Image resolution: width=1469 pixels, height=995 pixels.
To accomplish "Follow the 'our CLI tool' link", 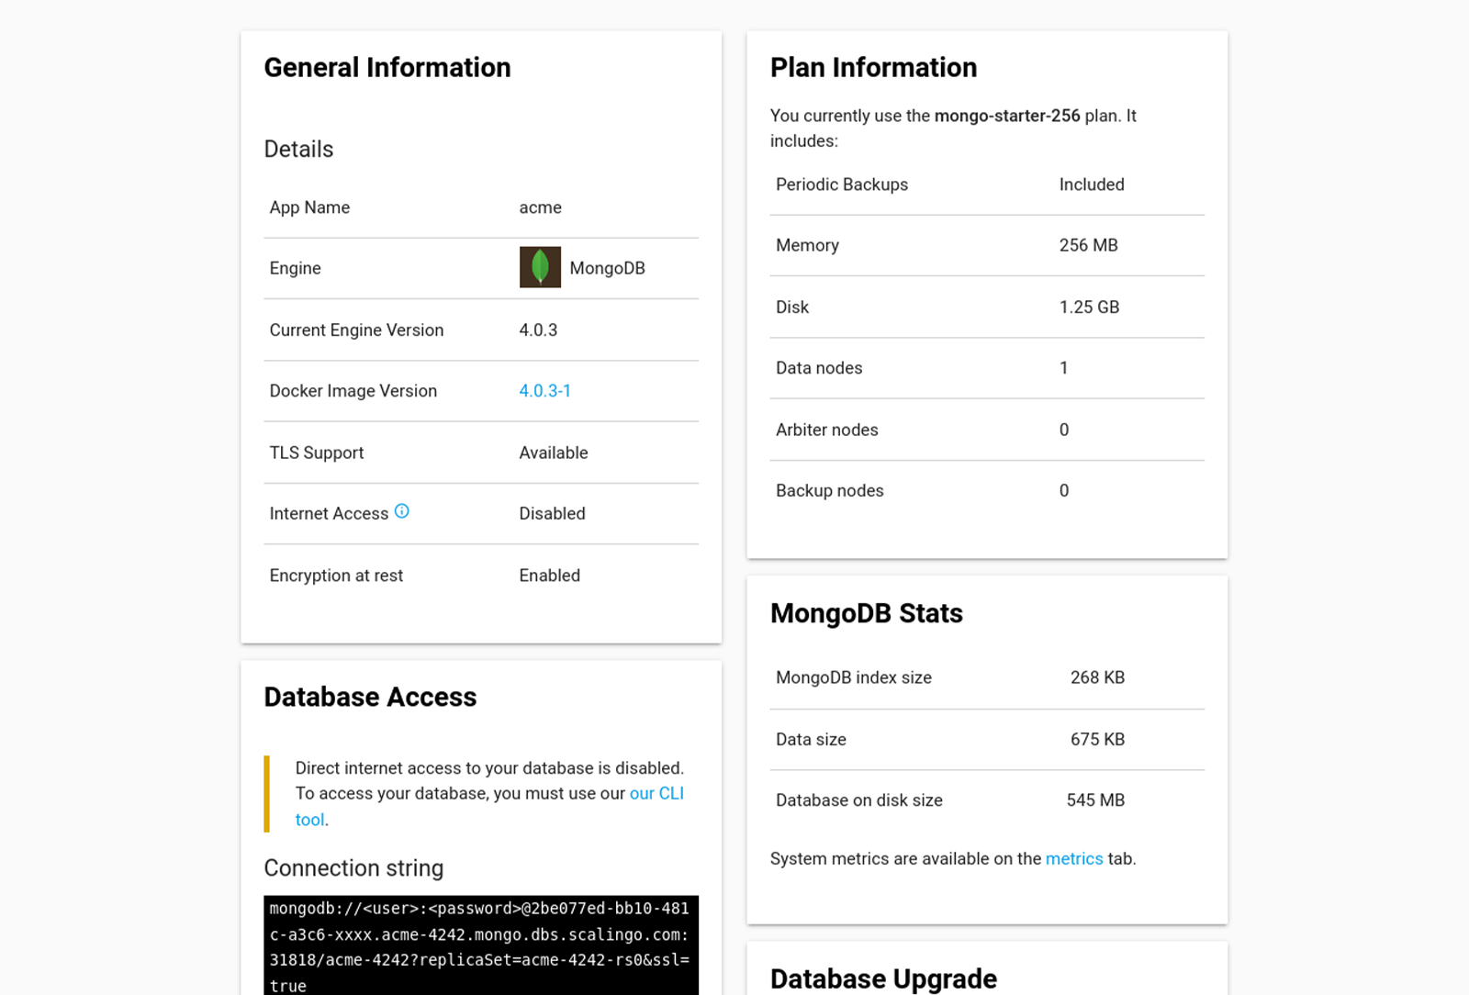I will click(x=656, y=793).
